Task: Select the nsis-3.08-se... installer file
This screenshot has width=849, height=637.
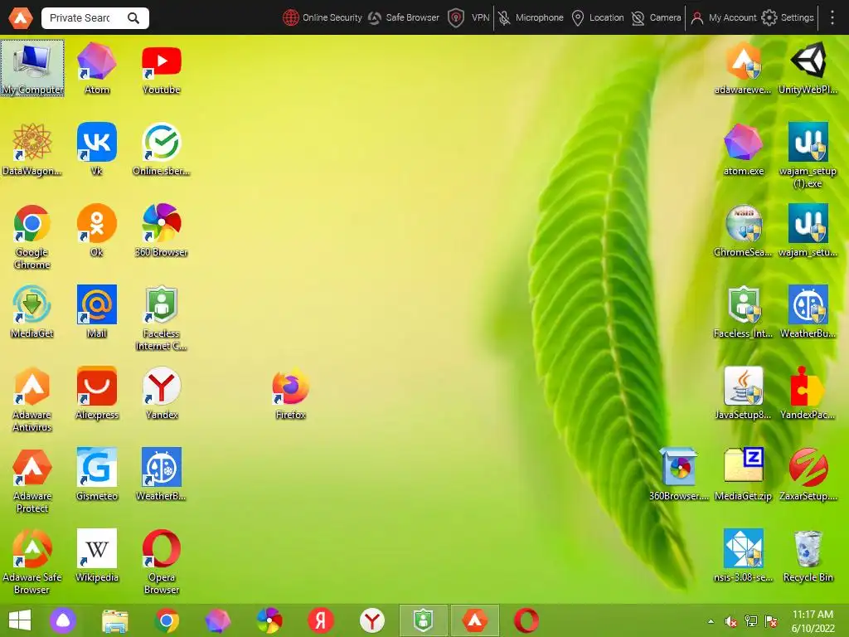Action: coord(743,555)
